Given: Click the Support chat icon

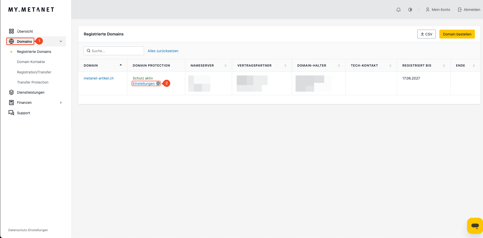Looking at the screenshot, I should coord(11,113).
